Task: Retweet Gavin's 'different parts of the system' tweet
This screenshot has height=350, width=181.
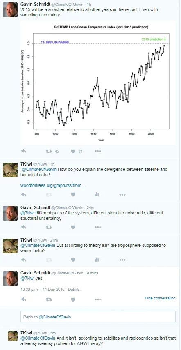Action: (x=49, y=227)
